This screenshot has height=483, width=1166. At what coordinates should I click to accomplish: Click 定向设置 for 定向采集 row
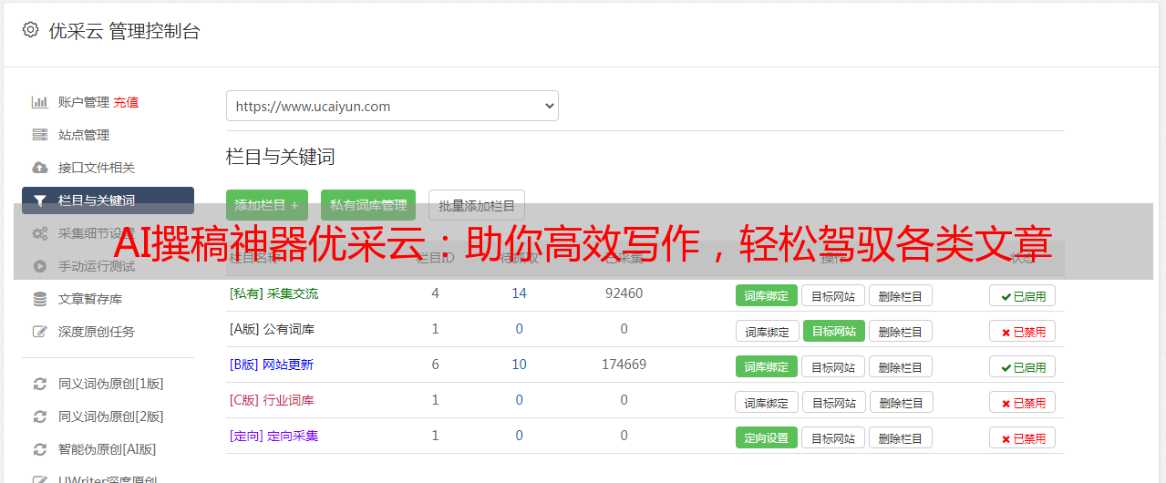[767, 437]
